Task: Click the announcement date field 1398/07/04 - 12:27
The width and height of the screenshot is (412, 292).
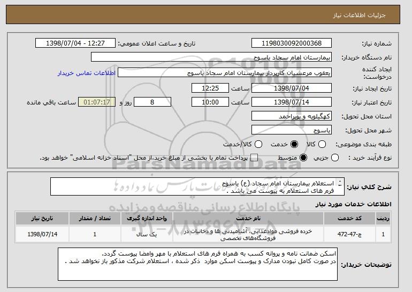Action: 75,43
